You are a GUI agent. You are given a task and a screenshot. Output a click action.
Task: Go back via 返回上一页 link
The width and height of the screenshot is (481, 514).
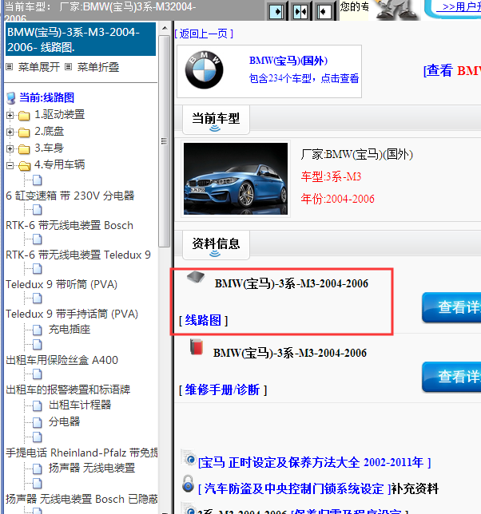point(204,34)
